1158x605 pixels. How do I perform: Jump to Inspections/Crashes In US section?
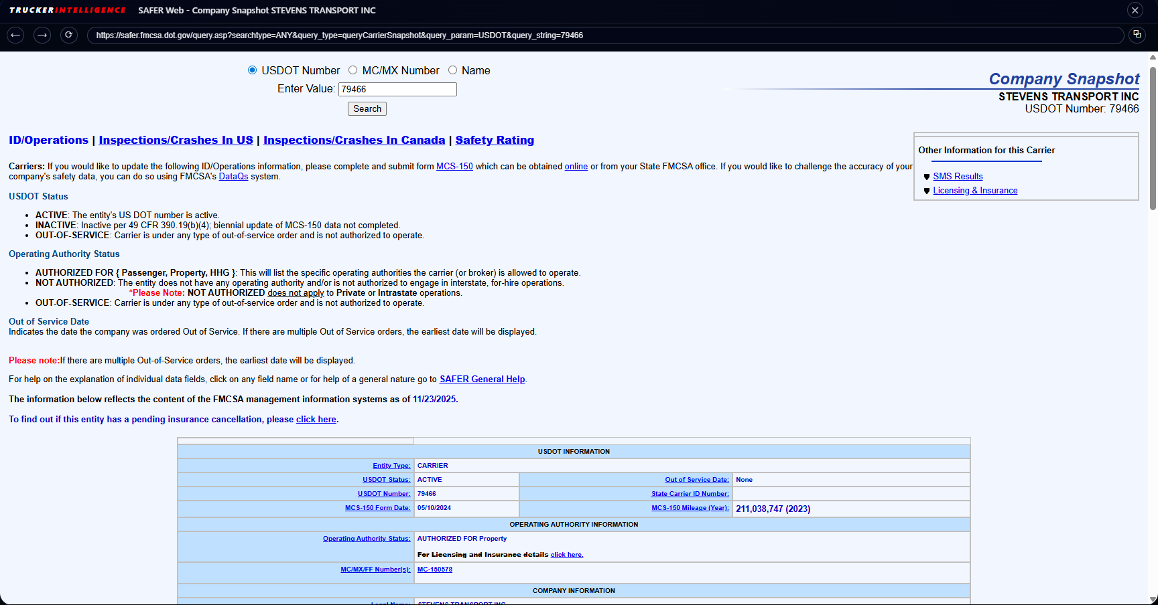click(176, 140)
